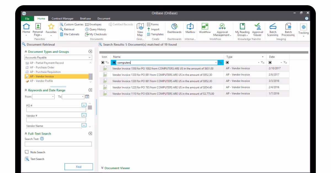Toggle the Vendor Name equals operator button
331x173 pixels.
(84, 125)
